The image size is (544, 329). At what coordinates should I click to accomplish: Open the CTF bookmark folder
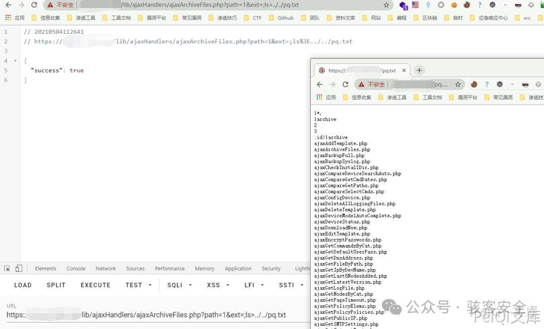click(x=253, y=18)
